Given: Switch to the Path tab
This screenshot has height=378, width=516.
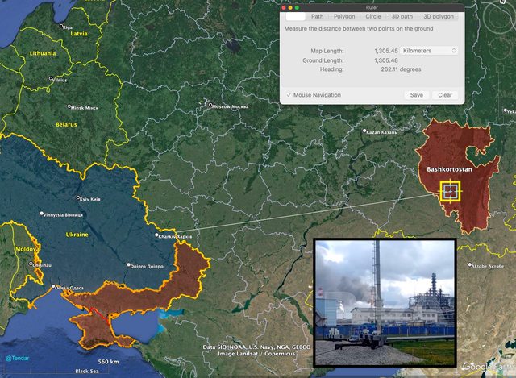Looking at the screenshot, I should 318,16.
